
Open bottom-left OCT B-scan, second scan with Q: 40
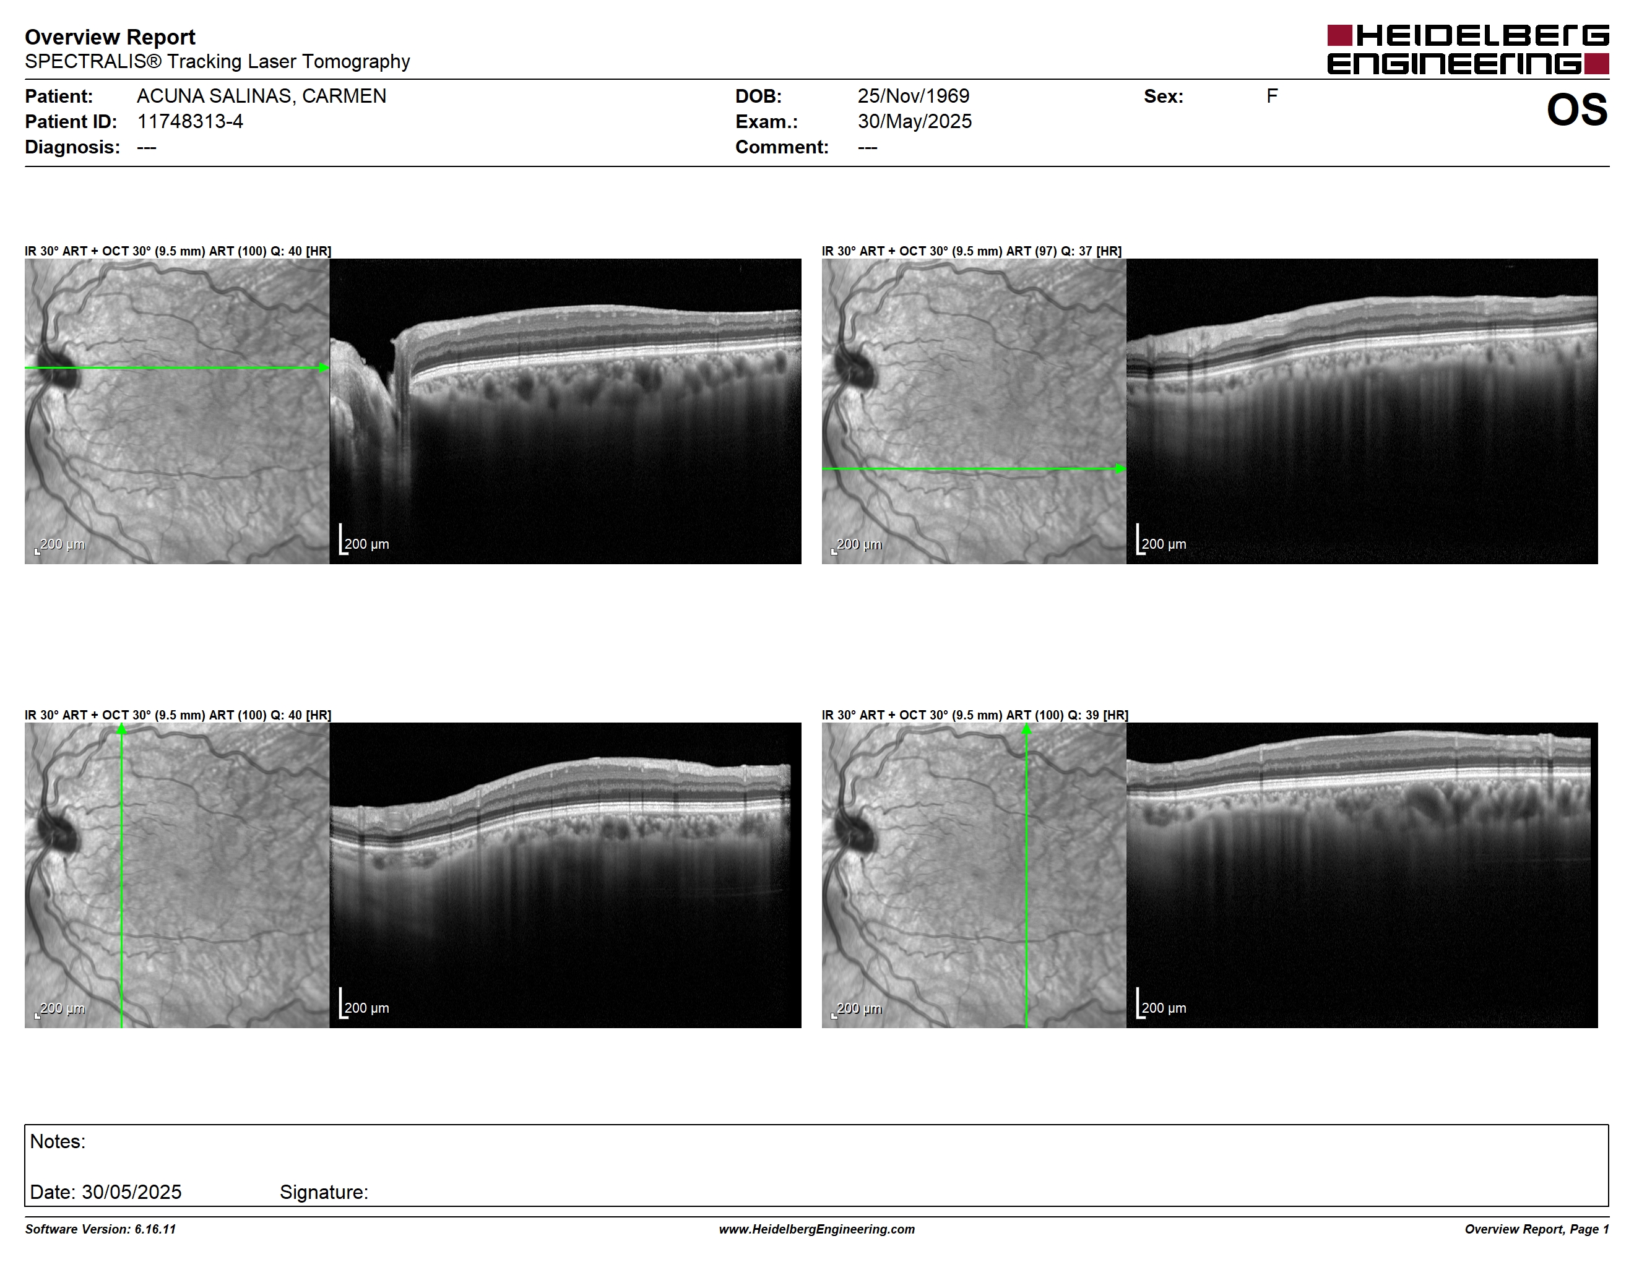coord(565,875)
